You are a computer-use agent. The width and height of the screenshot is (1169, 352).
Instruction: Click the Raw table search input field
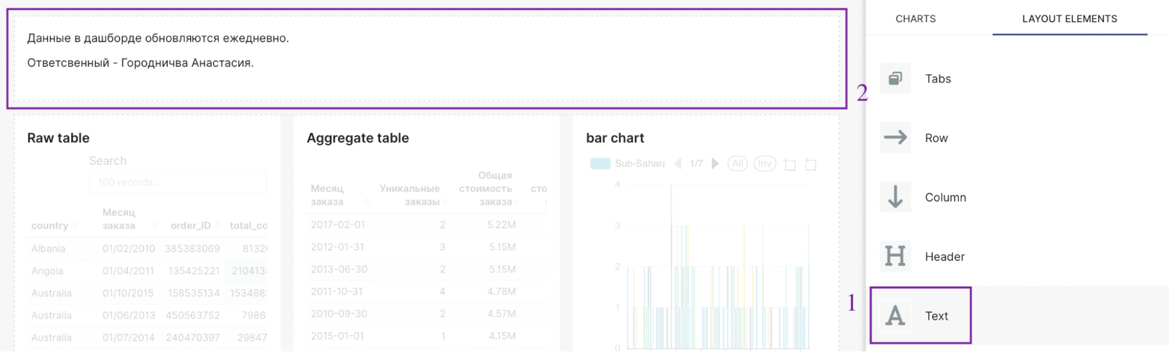178,182
